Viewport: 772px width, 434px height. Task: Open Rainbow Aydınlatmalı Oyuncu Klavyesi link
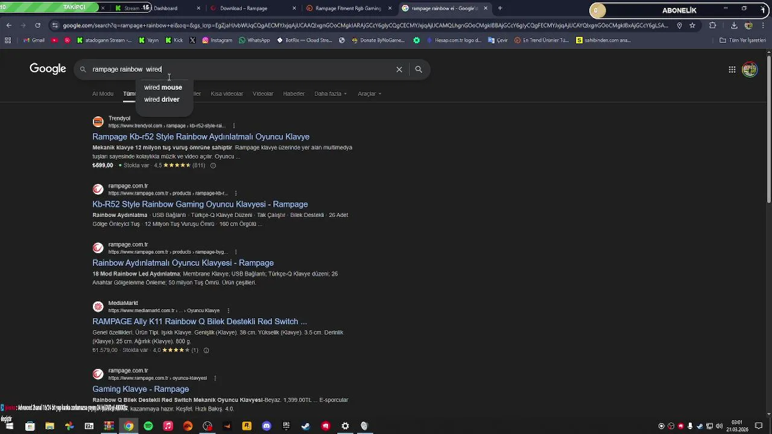tap(183, 263)
